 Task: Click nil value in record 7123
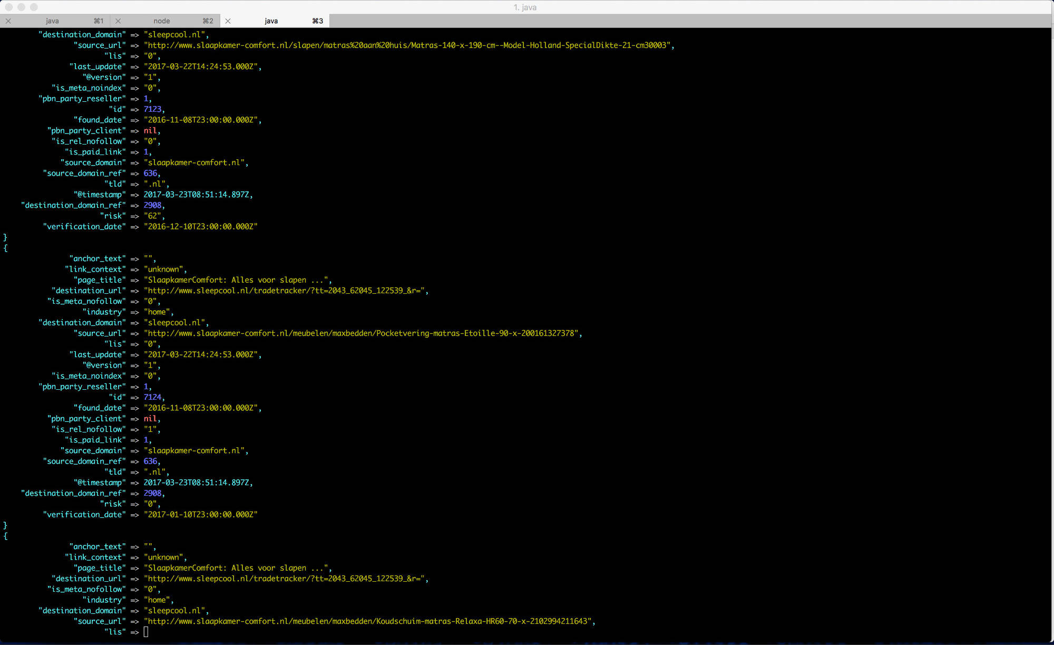[150, 131]
